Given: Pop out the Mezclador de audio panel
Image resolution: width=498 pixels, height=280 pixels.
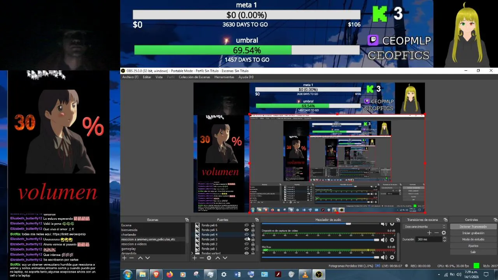Looking at the screenshot, I should pyautogui.click(x=398, y=220).
